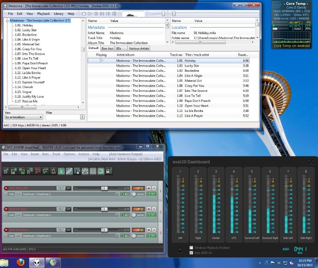
Task: Toggle FX bypass power on AVX FIR MID track
Action: 155,215
